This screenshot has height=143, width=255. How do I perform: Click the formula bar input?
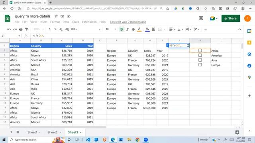[x=137, y=36]
